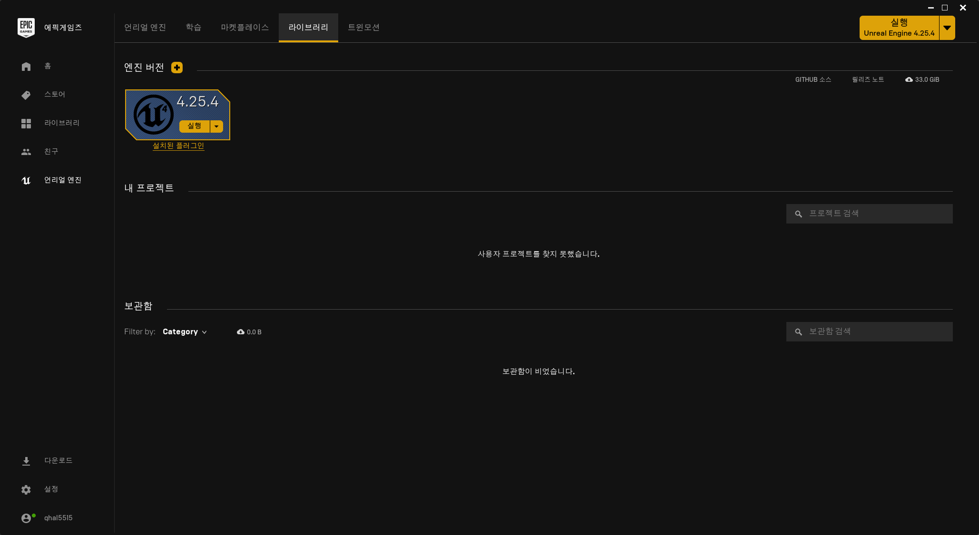The width and height of the screenshot is (979, 535).
Task: Open the Downloads (다운로드) icon
Action: click(x=26, y=461)
